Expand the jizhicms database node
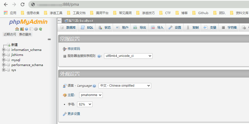The width and height of the screenshot is (249, 124). click(3, 55)
